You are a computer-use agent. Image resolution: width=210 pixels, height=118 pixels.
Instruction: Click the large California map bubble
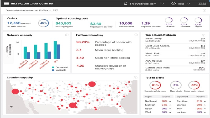[15, 91]
